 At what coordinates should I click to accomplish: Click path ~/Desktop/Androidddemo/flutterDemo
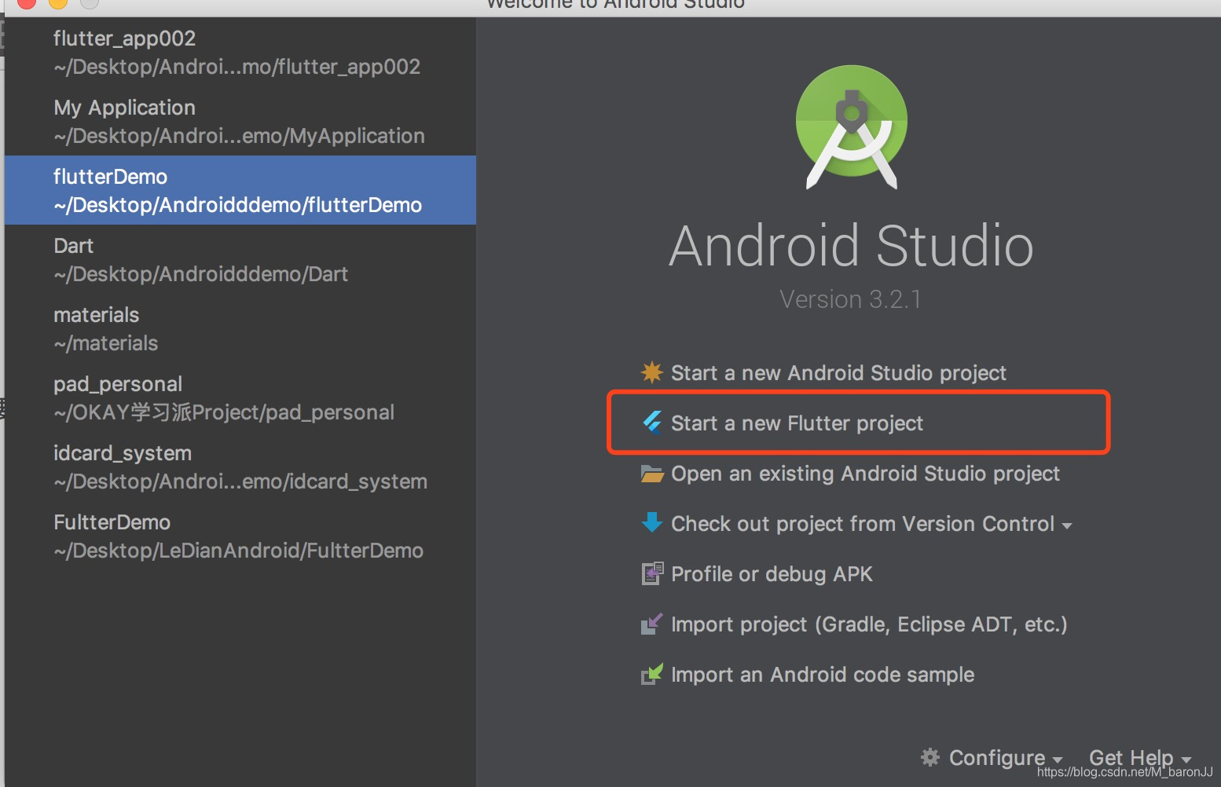(237, 205)
